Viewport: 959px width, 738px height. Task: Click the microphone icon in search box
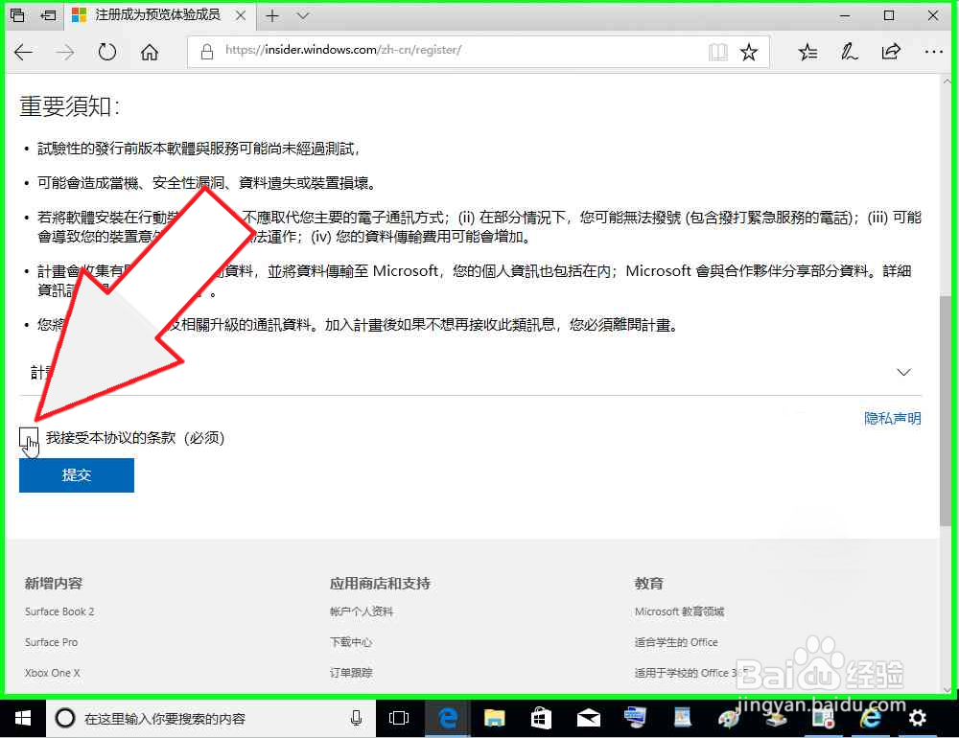click(x=356, y=718)
